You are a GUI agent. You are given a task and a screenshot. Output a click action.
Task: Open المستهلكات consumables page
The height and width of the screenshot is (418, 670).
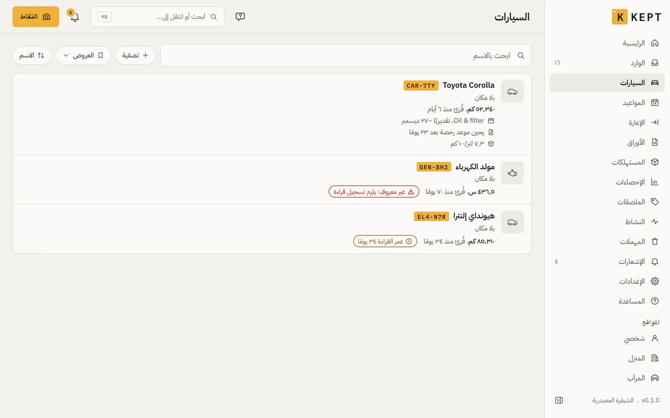coord(607,162)
